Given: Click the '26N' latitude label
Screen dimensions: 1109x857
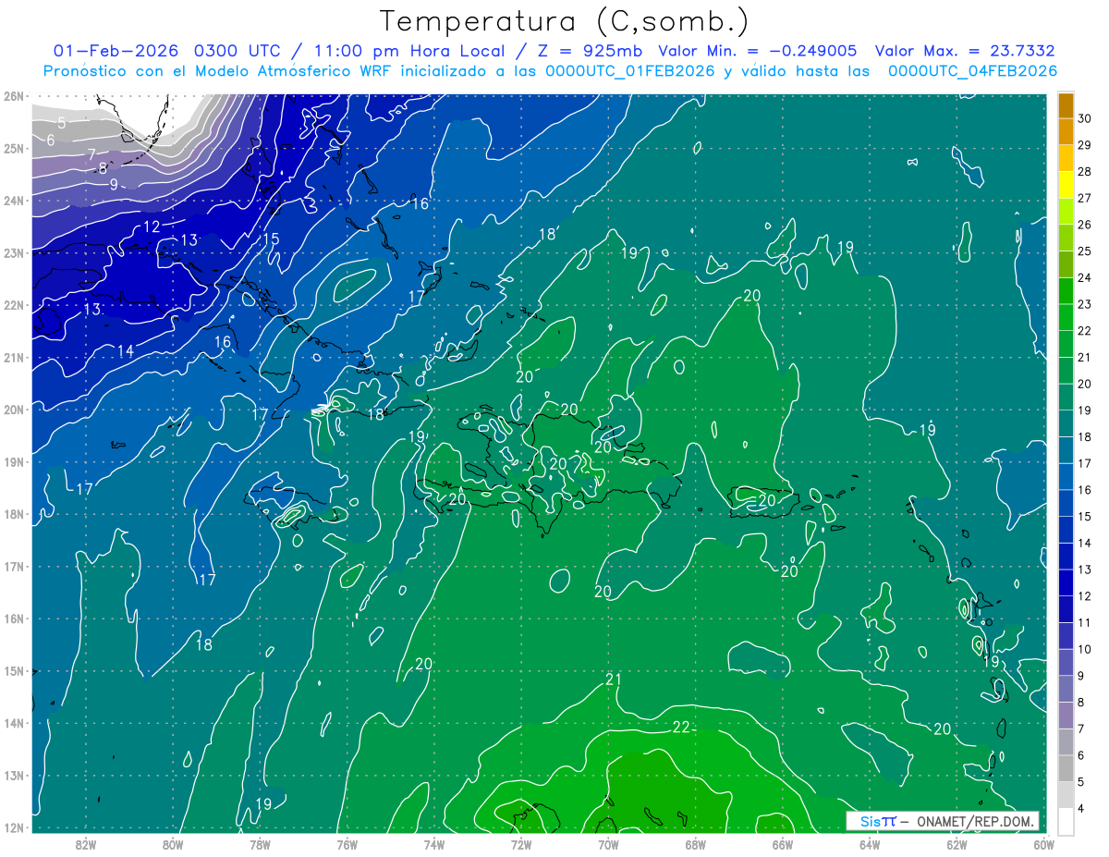Looking at the screenshot, I should tap(13, 95).
